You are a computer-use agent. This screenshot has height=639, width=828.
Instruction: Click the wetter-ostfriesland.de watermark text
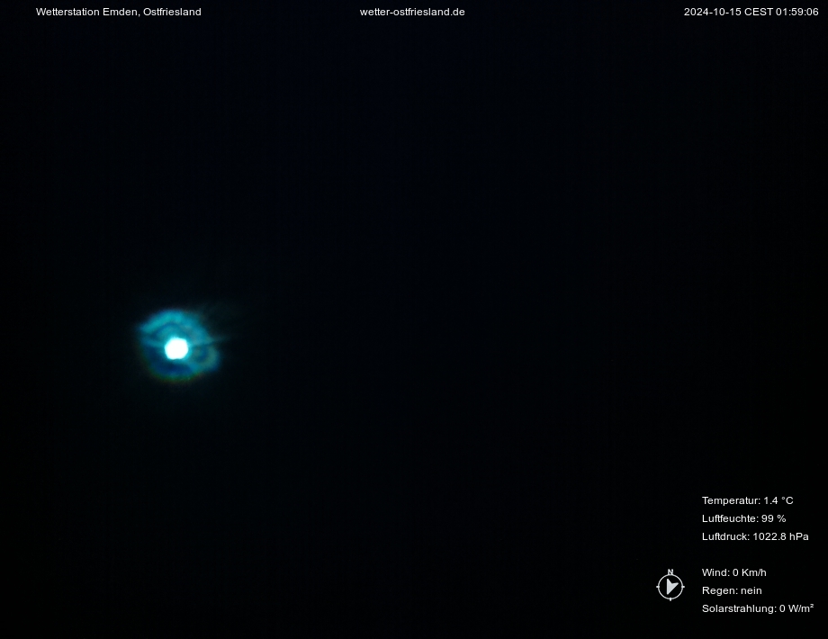tap(412, 12)
